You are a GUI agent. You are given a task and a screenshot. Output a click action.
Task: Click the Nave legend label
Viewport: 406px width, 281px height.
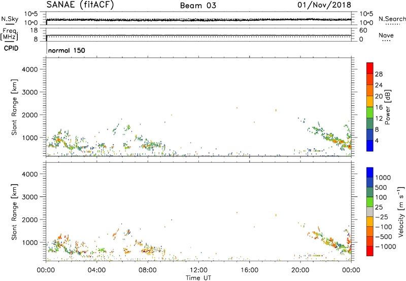point(386,35)
